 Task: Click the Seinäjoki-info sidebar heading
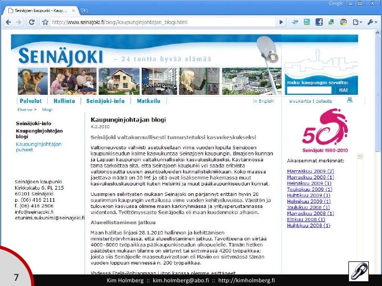[x=34, y=123]
